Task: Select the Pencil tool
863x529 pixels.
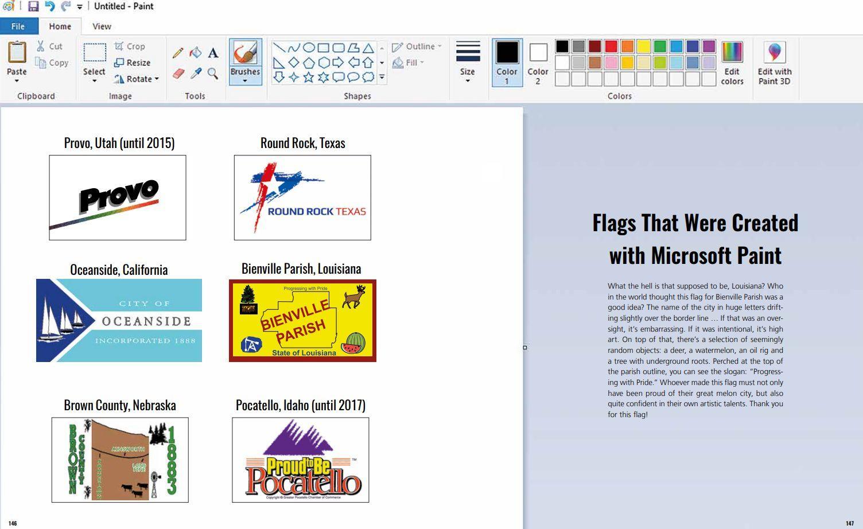Action: point(178,53)
